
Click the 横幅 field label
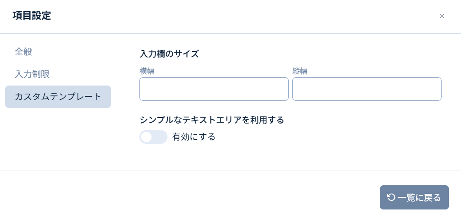[x=147, y=71]
